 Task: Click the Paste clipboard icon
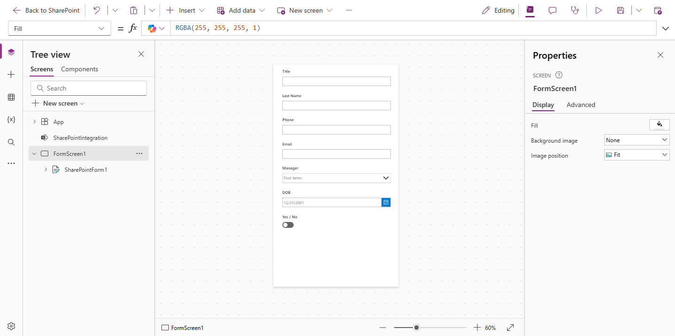click(134, 10)
